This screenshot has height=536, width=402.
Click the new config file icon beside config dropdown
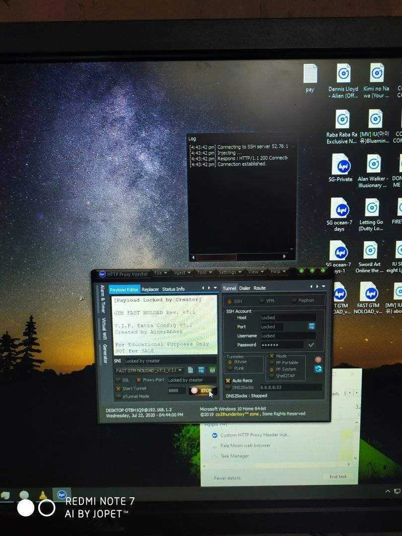[x=191, y=370]
